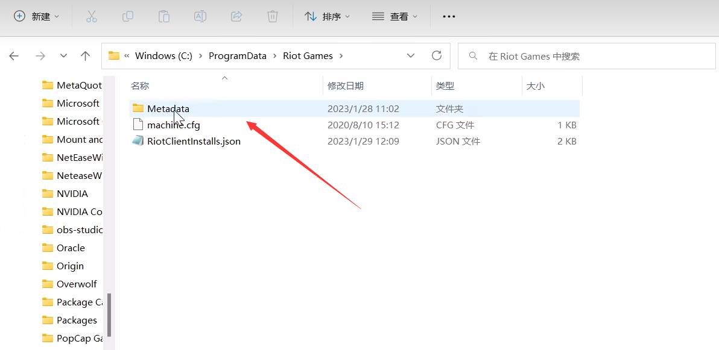Click the folder icon in address bar
This screenshot has width=719, height=350.
coord(114,56)
